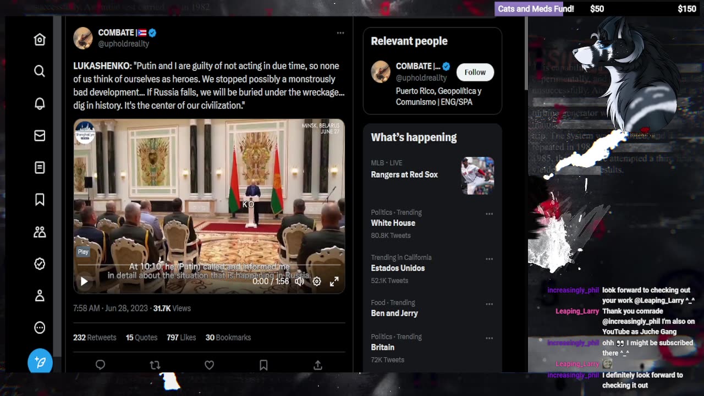Open Estados Unidos trending topic
This screenshot has width=704, height=396.
pyautogui.click(x=398, y=268)
